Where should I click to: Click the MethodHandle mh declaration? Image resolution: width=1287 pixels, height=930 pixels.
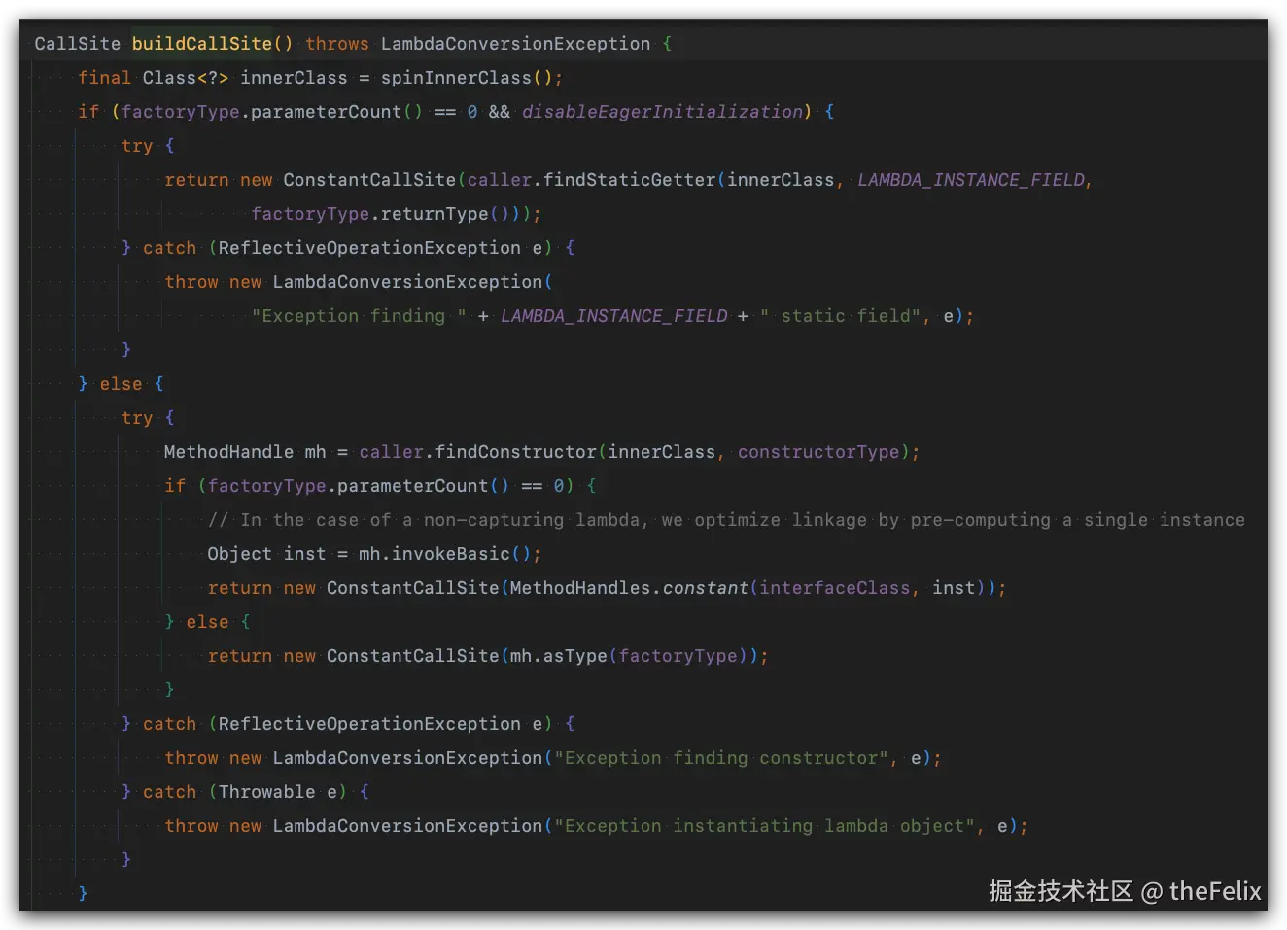pyautogui.click(x=245, y=452)
